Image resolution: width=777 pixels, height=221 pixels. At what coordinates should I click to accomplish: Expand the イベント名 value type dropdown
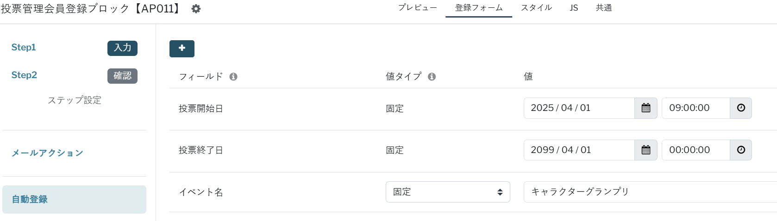tap(447, 192)
